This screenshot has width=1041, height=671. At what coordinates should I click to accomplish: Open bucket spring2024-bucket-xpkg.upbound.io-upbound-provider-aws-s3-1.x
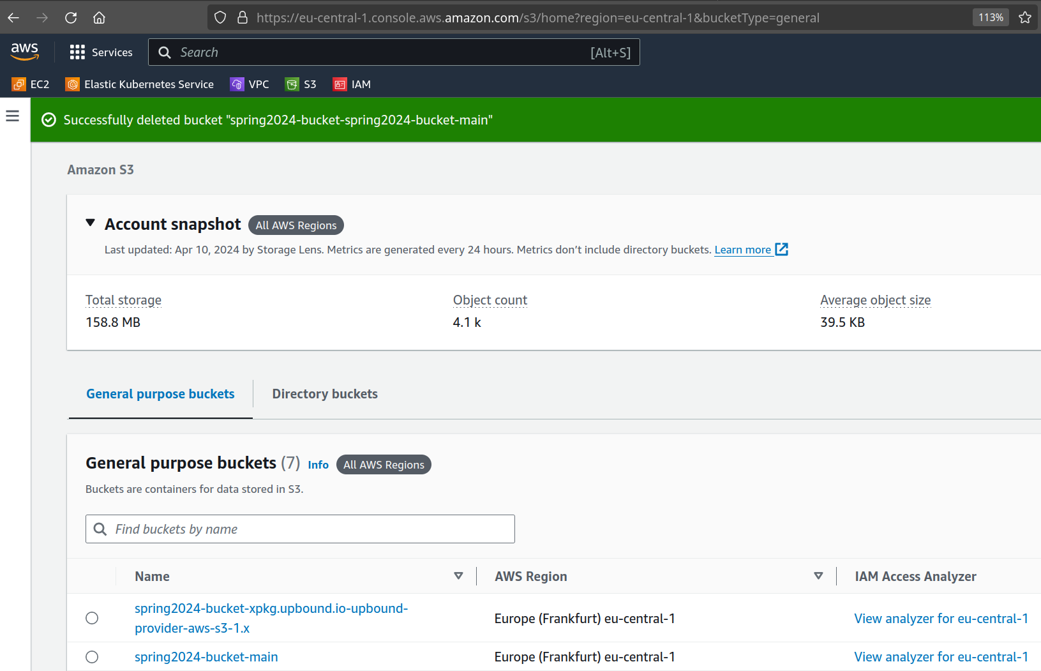[x=271, y=618]
